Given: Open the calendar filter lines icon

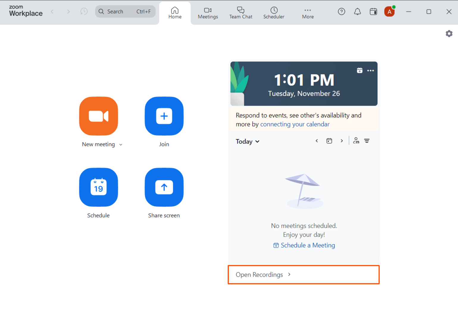Looking at the screenshot, I should click(x=367, y=141).
